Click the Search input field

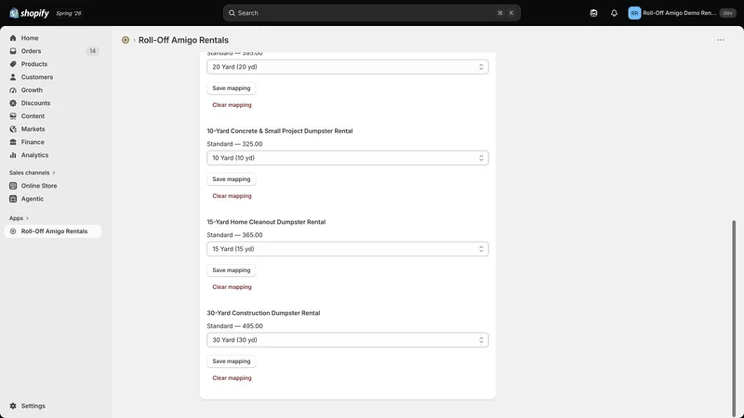point(371,13)
